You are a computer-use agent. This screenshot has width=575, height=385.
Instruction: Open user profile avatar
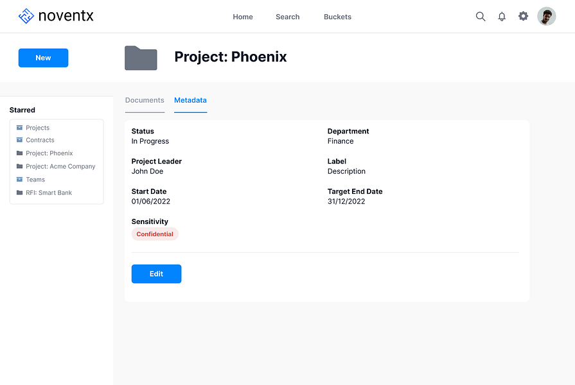546,16
